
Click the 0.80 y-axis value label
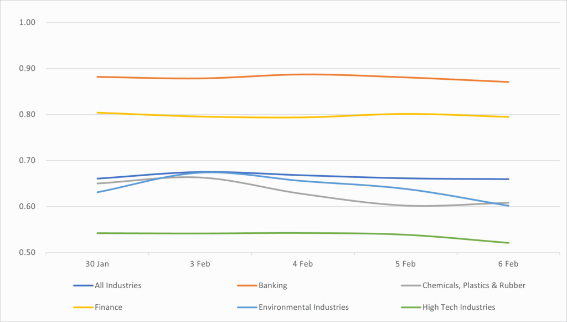[x=27, y=115]
